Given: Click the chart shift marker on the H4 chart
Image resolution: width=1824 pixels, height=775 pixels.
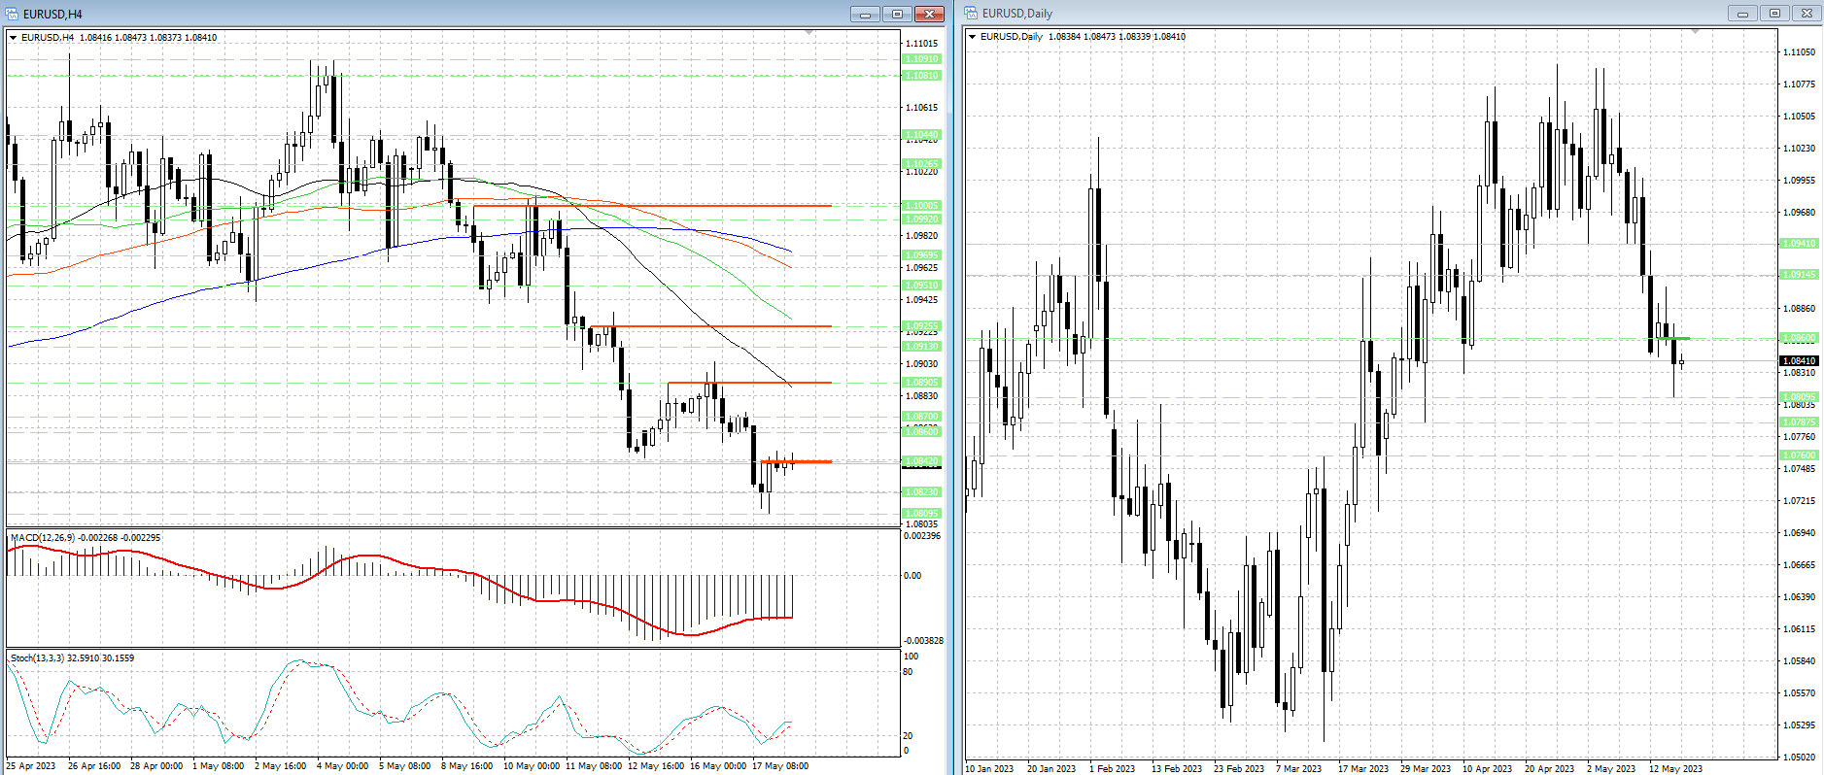Looking at the screenshot, I should pos(809,33).
